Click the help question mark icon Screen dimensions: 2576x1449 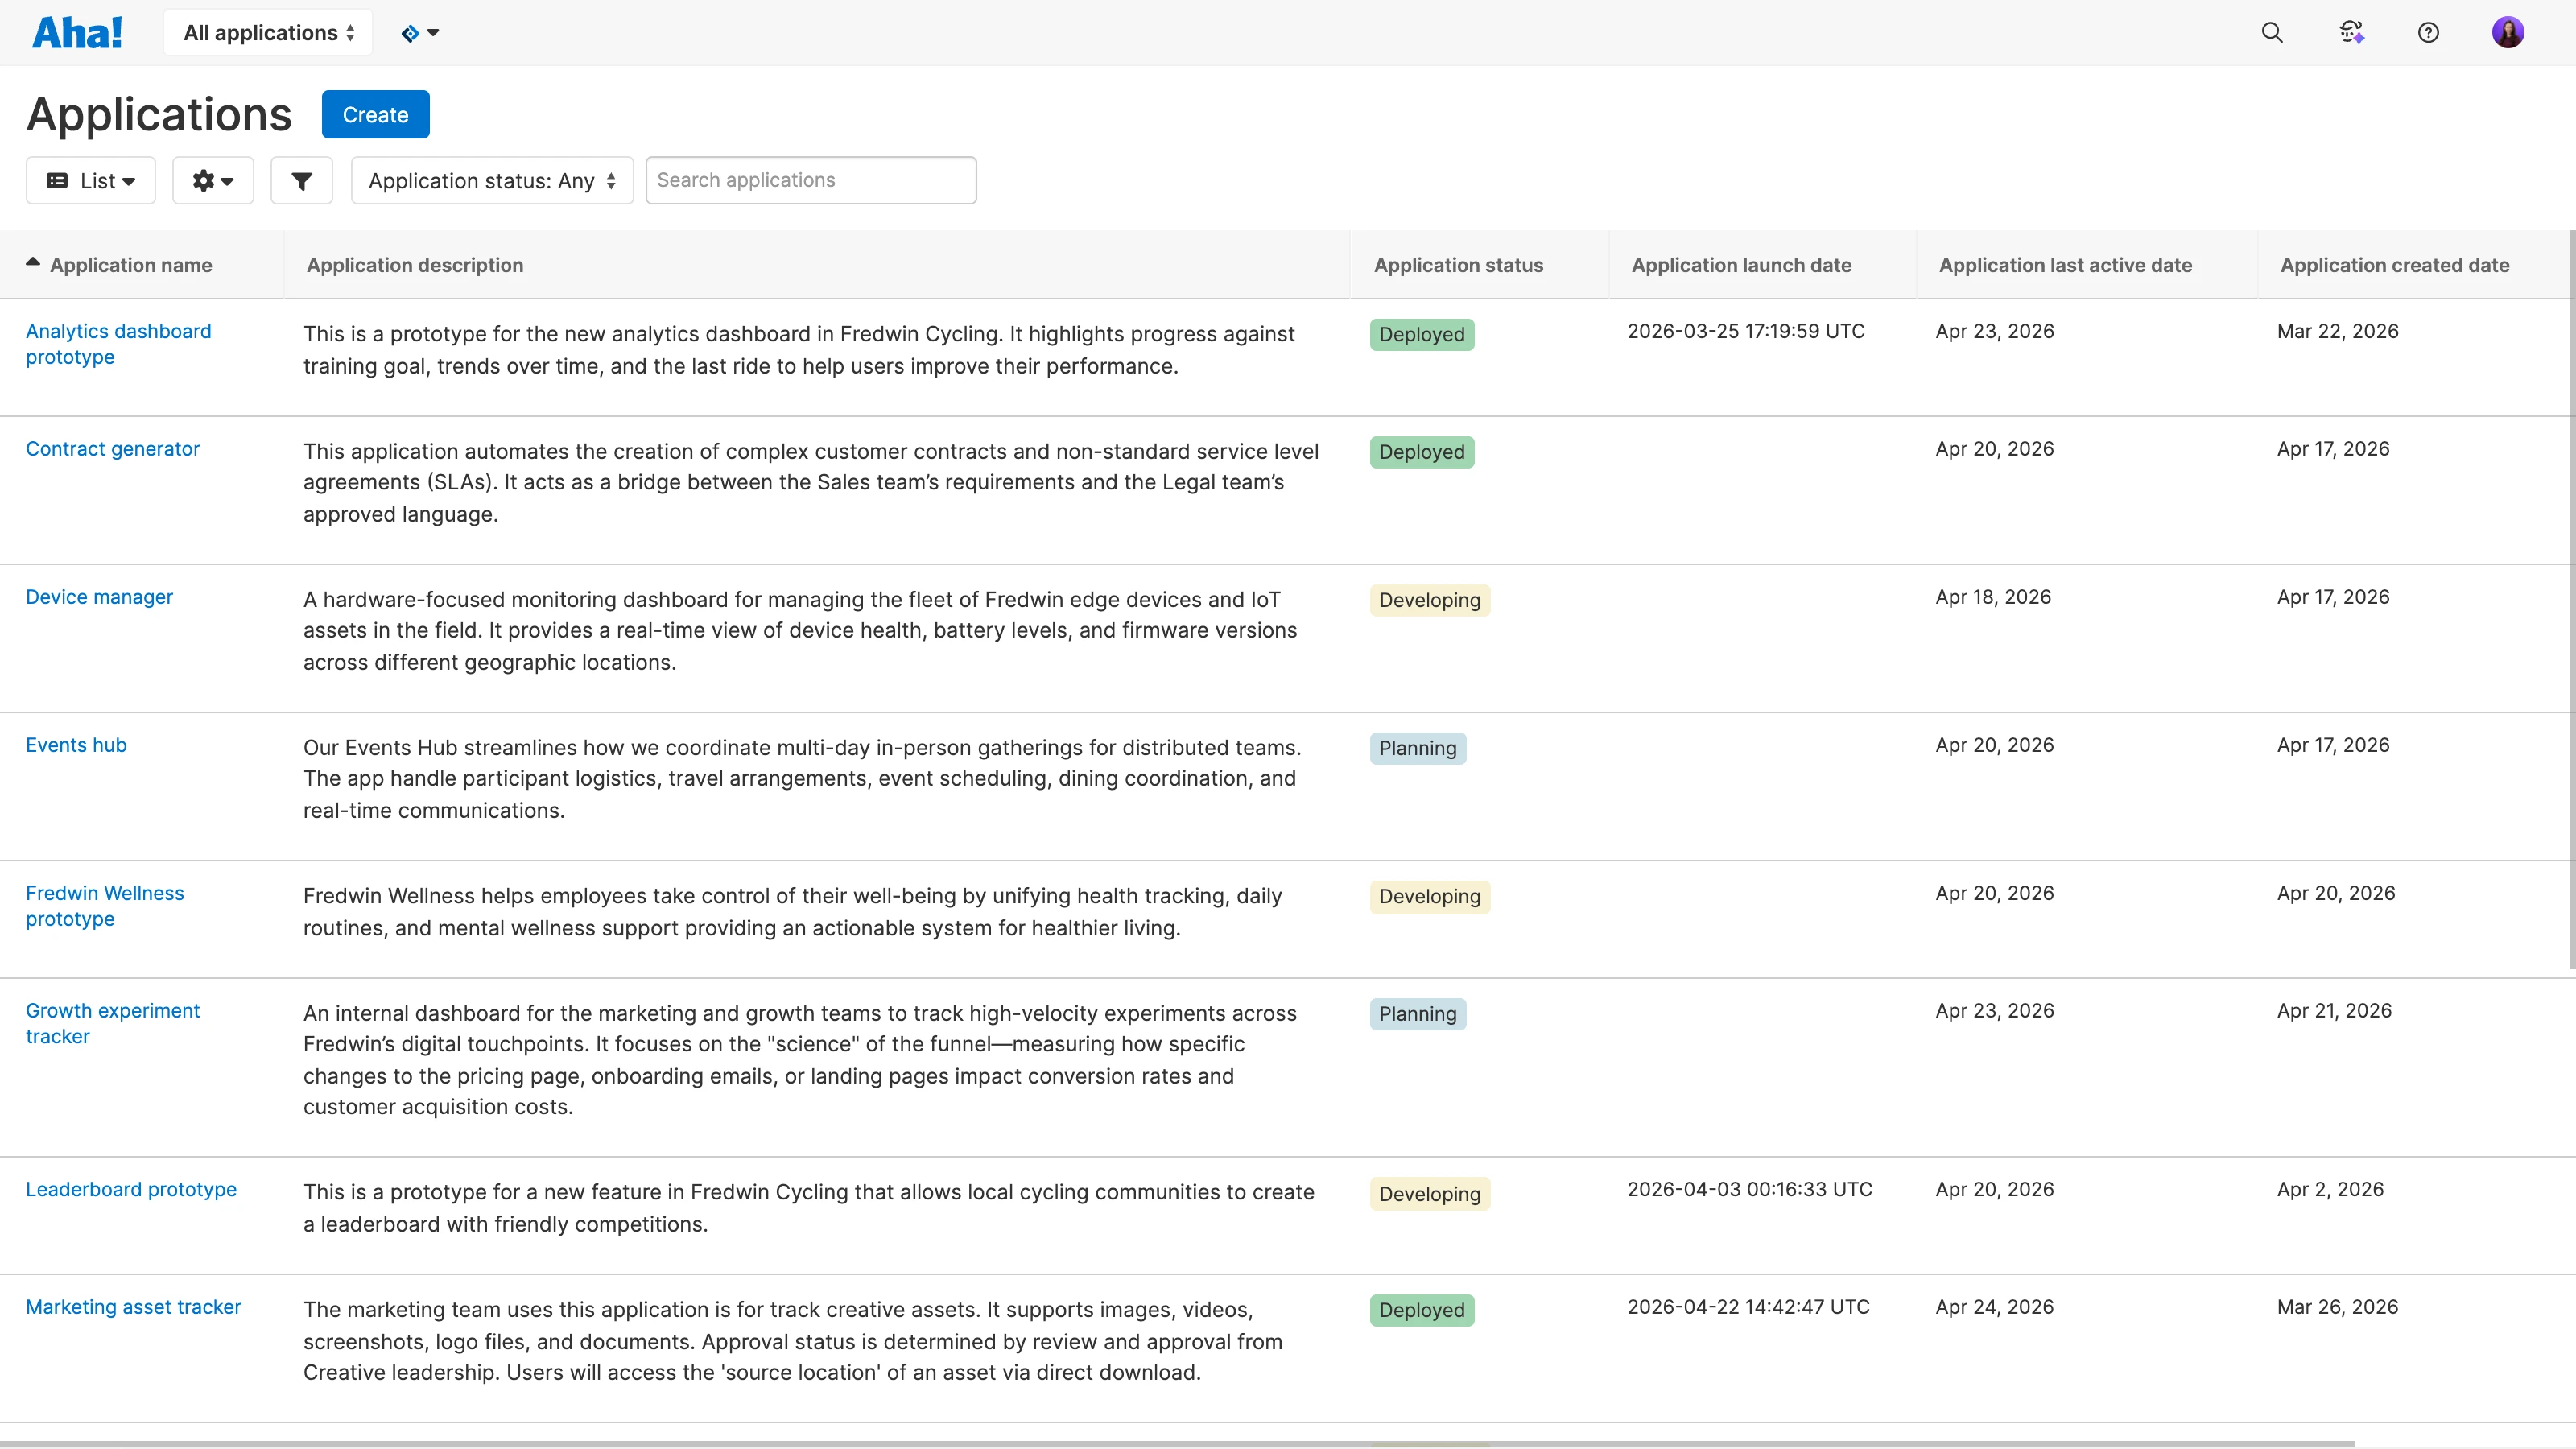(2429, 32)
